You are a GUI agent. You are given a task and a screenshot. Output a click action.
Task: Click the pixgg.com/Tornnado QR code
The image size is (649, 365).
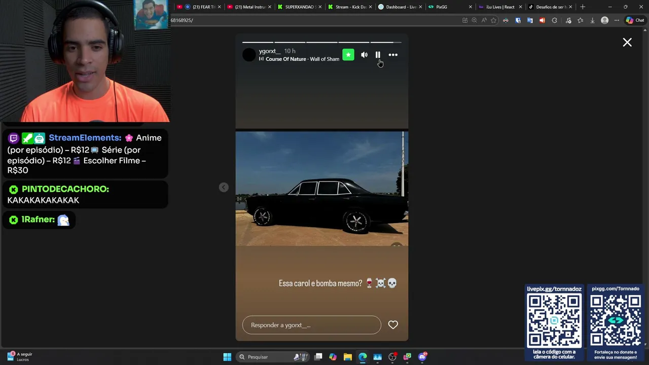click(616, 321)
